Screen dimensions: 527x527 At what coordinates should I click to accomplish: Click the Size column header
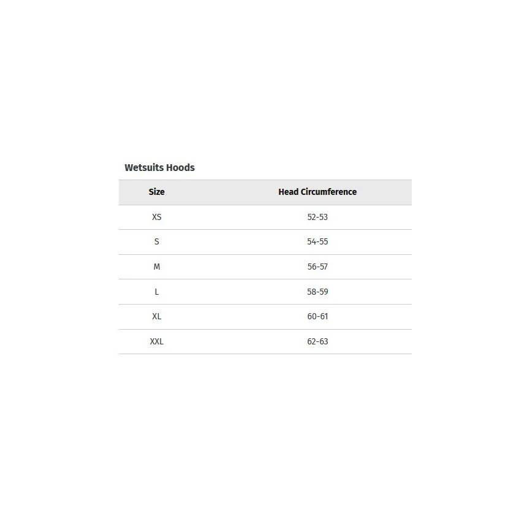point(156,192)
